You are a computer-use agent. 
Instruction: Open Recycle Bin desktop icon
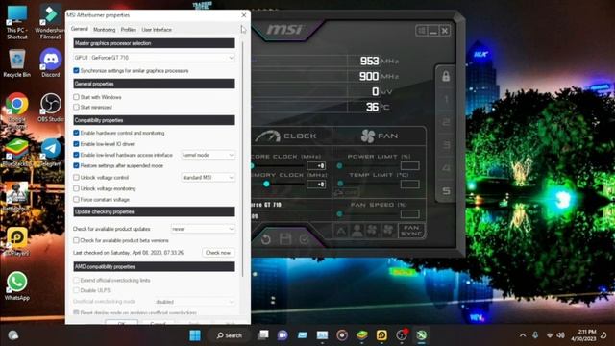(x=17, y=62)
